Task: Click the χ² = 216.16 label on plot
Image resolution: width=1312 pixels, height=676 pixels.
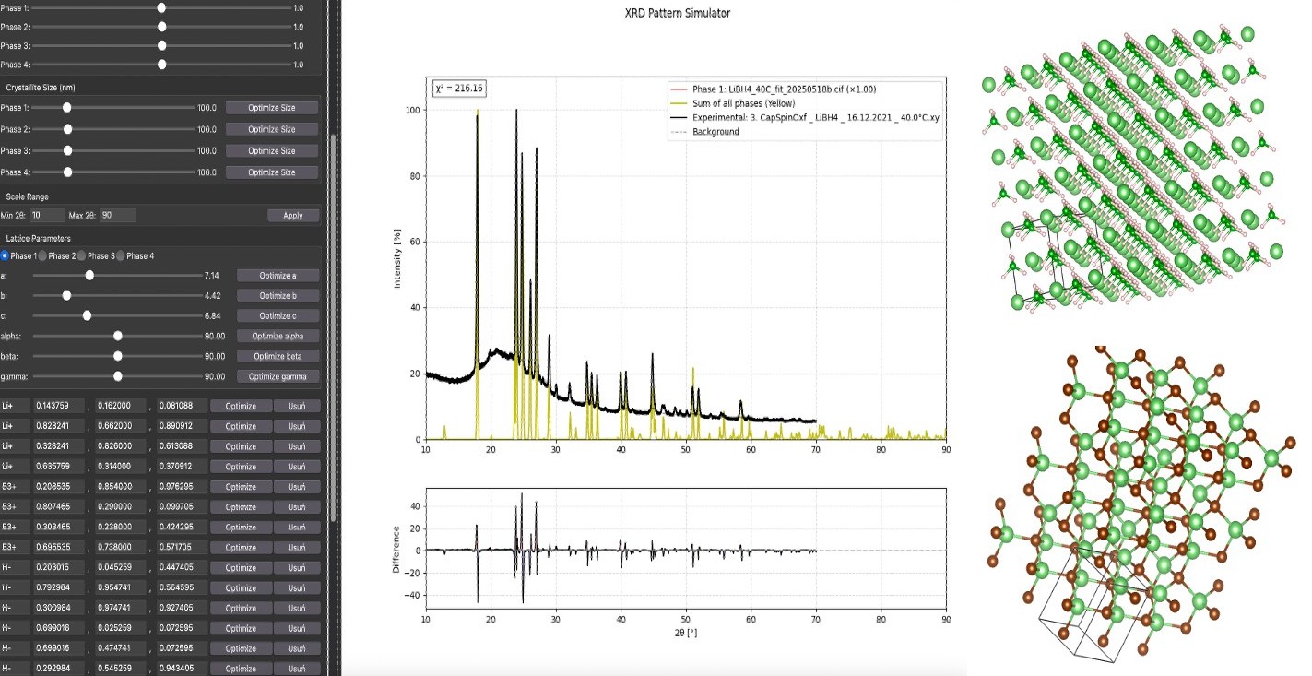Action: [460, 89]
